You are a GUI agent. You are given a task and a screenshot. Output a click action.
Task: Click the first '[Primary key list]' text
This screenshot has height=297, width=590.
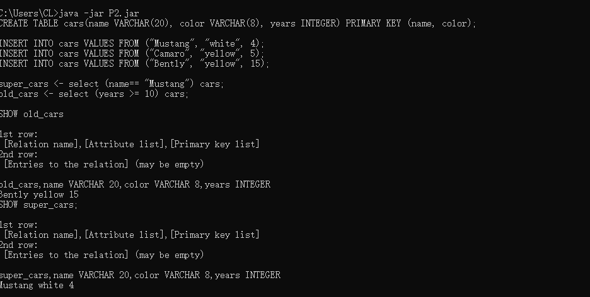point(215,145)
